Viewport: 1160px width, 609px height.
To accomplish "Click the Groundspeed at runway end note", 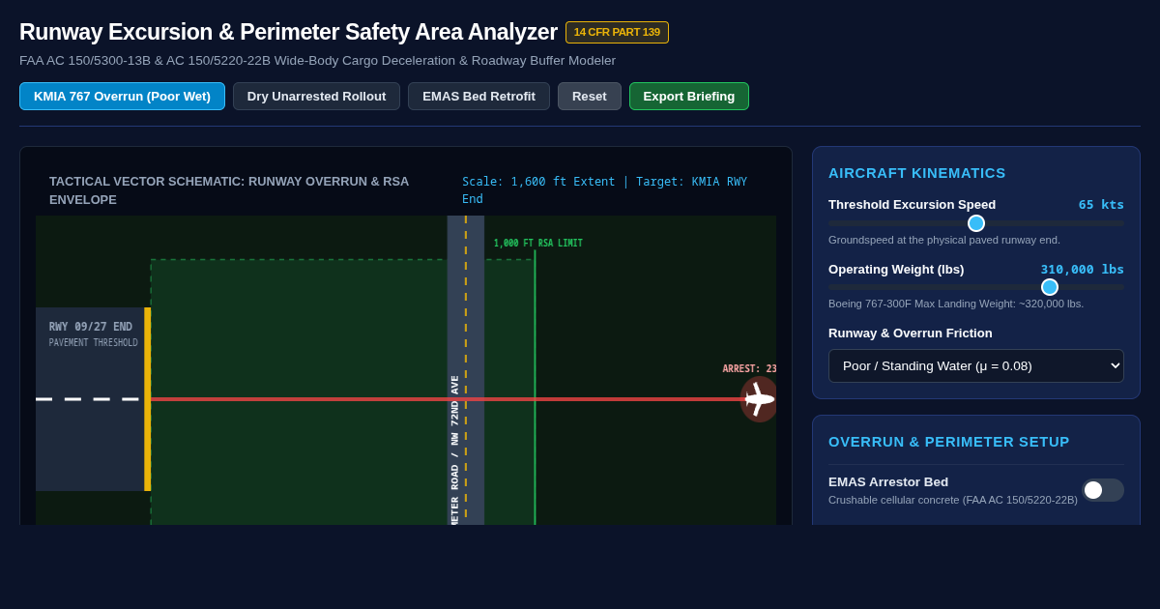I will tap(944, 240).
